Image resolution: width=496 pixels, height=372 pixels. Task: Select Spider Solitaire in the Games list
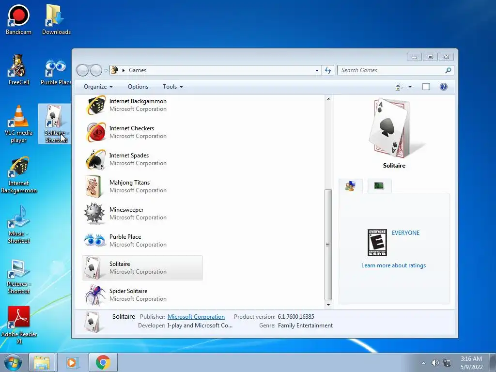click(142, 295)
